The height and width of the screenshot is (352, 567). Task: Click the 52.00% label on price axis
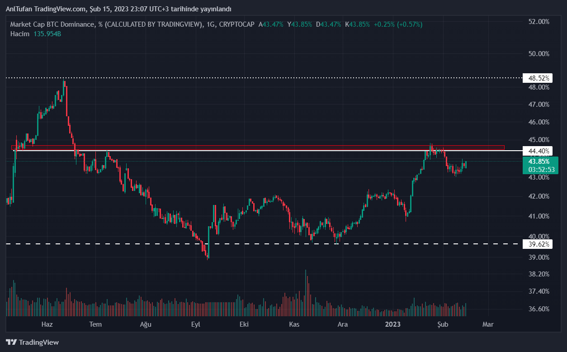coord(539,22)
